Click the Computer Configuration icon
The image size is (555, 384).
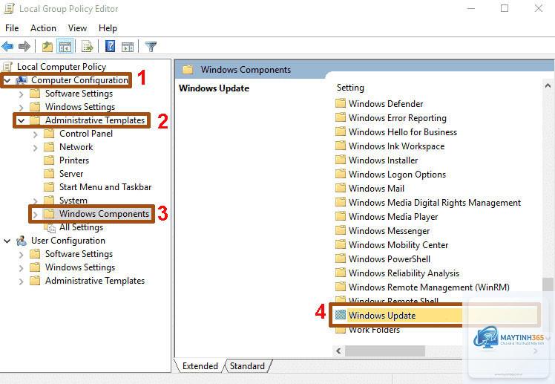tap(22, 80)
